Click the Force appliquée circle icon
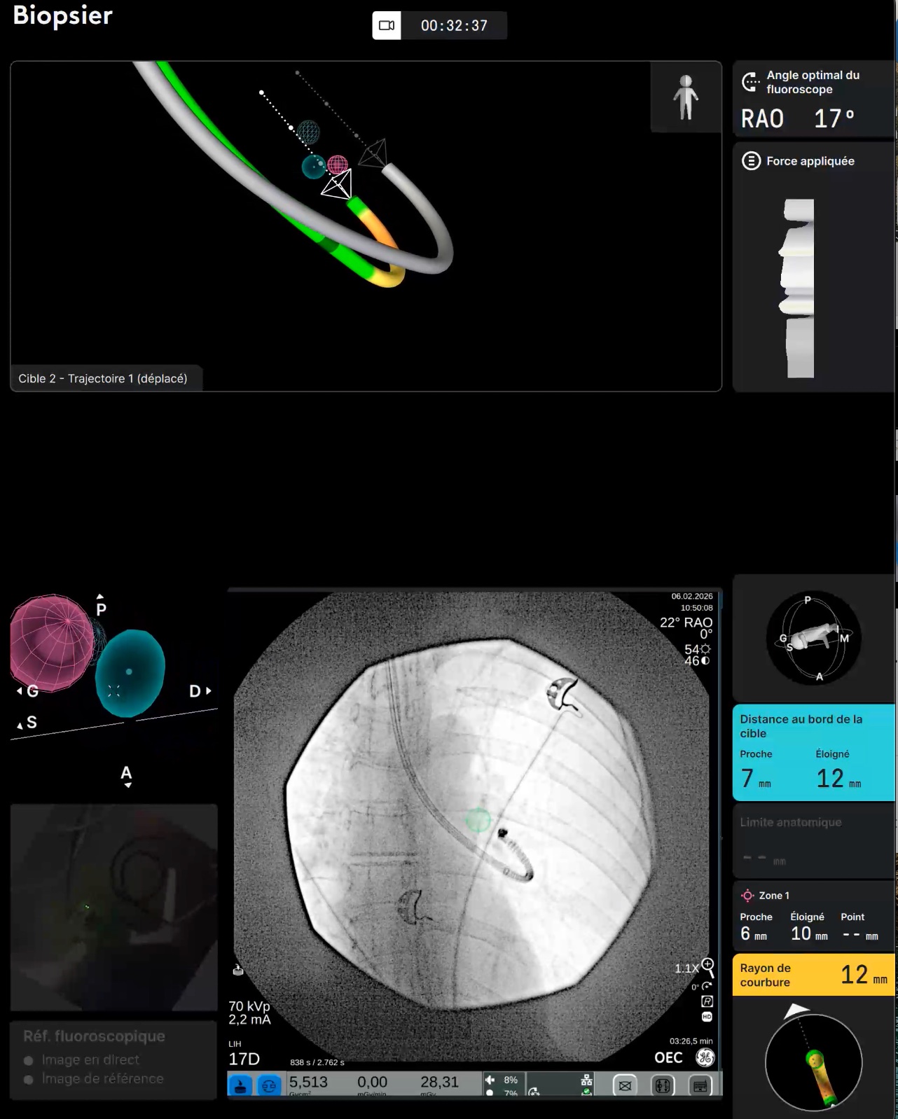The width and height of the screenshot is (898, 1119). pyautogui.click(x=751, y=161)
